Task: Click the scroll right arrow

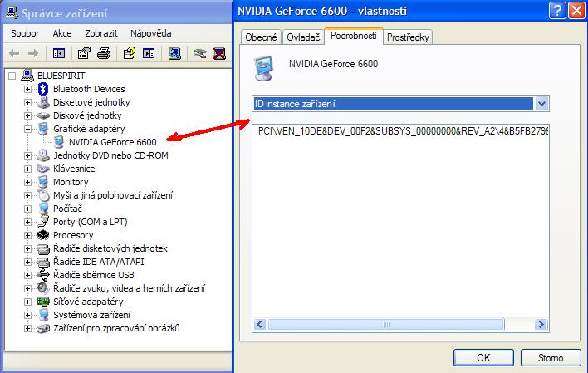Action: [x=541, y=324]
